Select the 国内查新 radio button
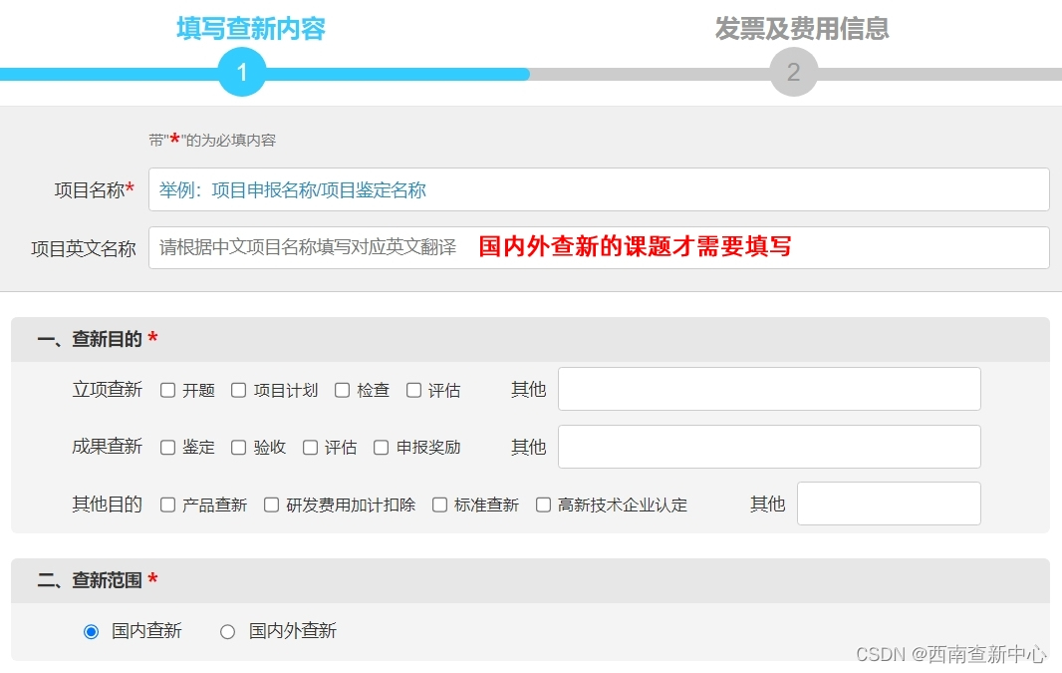 coord(92,632)
